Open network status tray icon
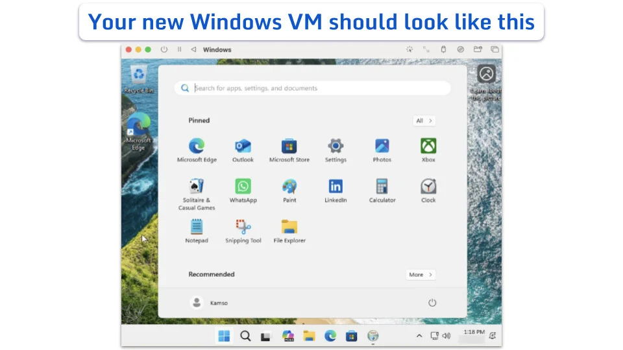The image size is (623, 350). pyautogui.click(x=435, y=336)
